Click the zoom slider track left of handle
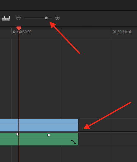The image size is (137, 162). click(34, 18)
